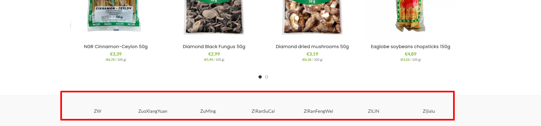Open the ZiRanFengWei brand link
541x126 pixels.
tap(319, 111)
